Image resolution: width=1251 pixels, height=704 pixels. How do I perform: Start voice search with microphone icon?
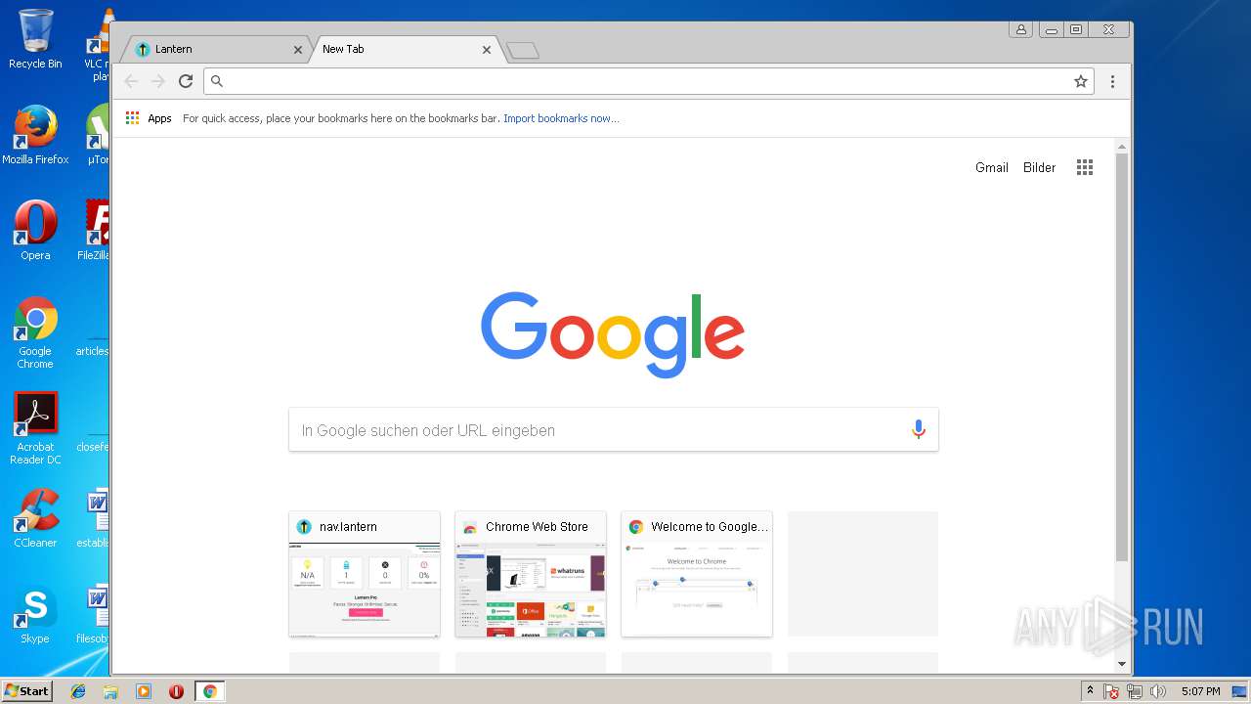(918, 429)
